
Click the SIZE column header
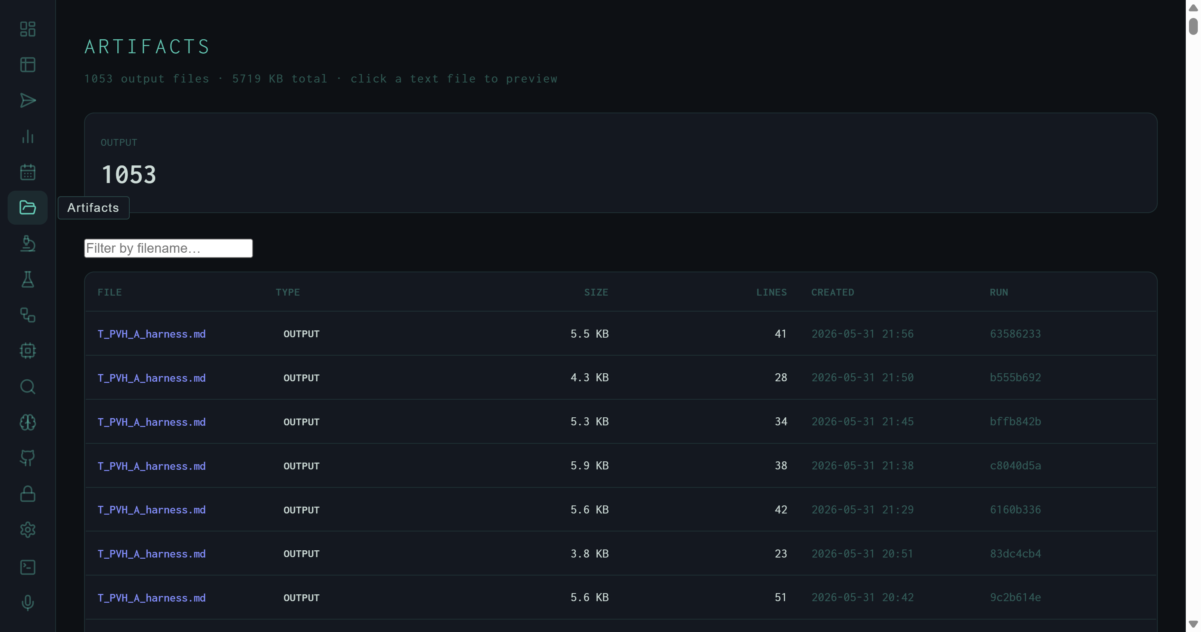[596, 292]
